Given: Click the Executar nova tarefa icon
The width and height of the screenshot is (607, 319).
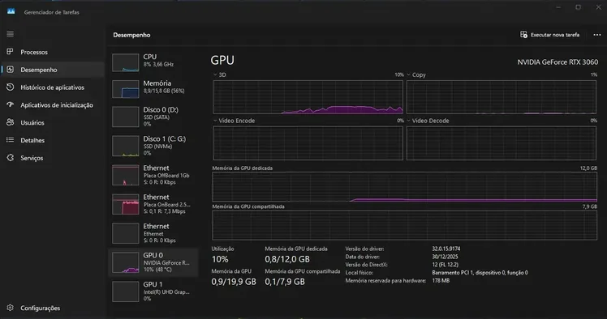Looking at the screenshot, I should pos(523,35).
